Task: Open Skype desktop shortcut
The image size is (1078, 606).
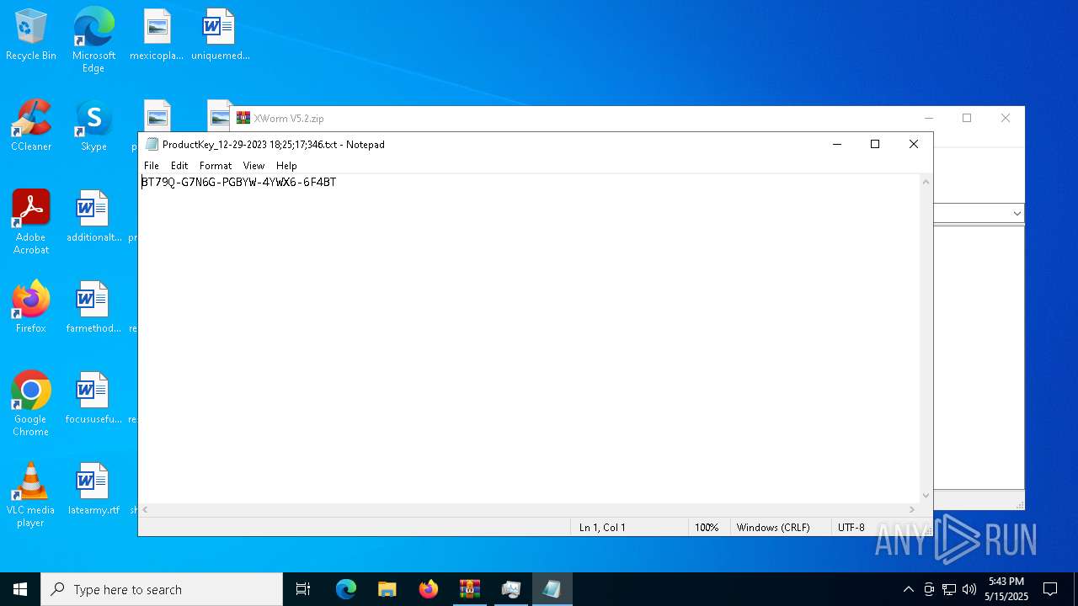Action: [x=93, y=126]
